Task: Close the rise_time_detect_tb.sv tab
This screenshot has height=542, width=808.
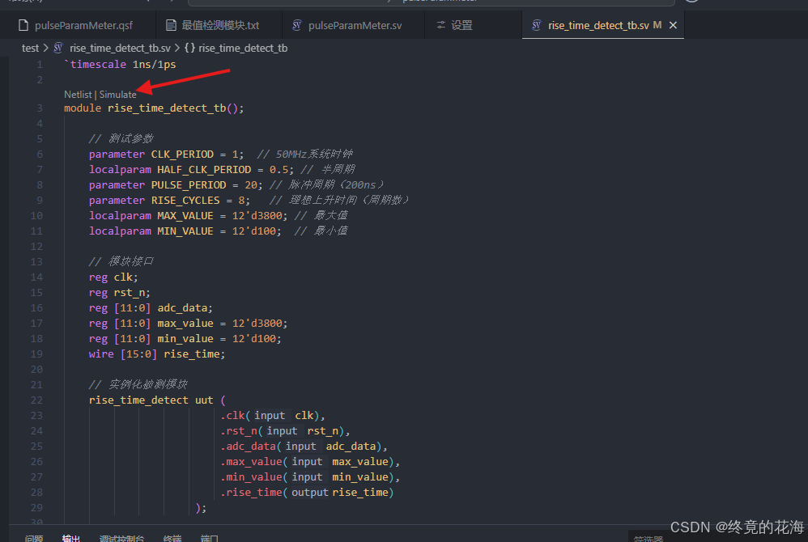Action: point(673,25)
